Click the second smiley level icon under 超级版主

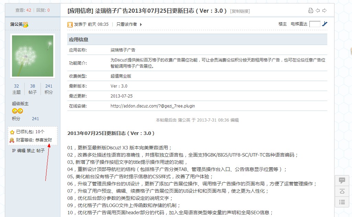click(x=20, y=111)
